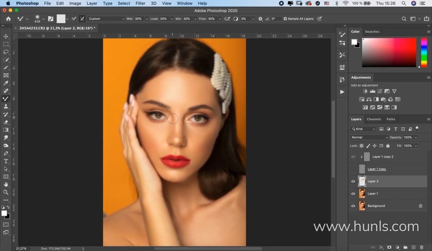
Task: Select the Move tool
Action: [x=6, y=36]
